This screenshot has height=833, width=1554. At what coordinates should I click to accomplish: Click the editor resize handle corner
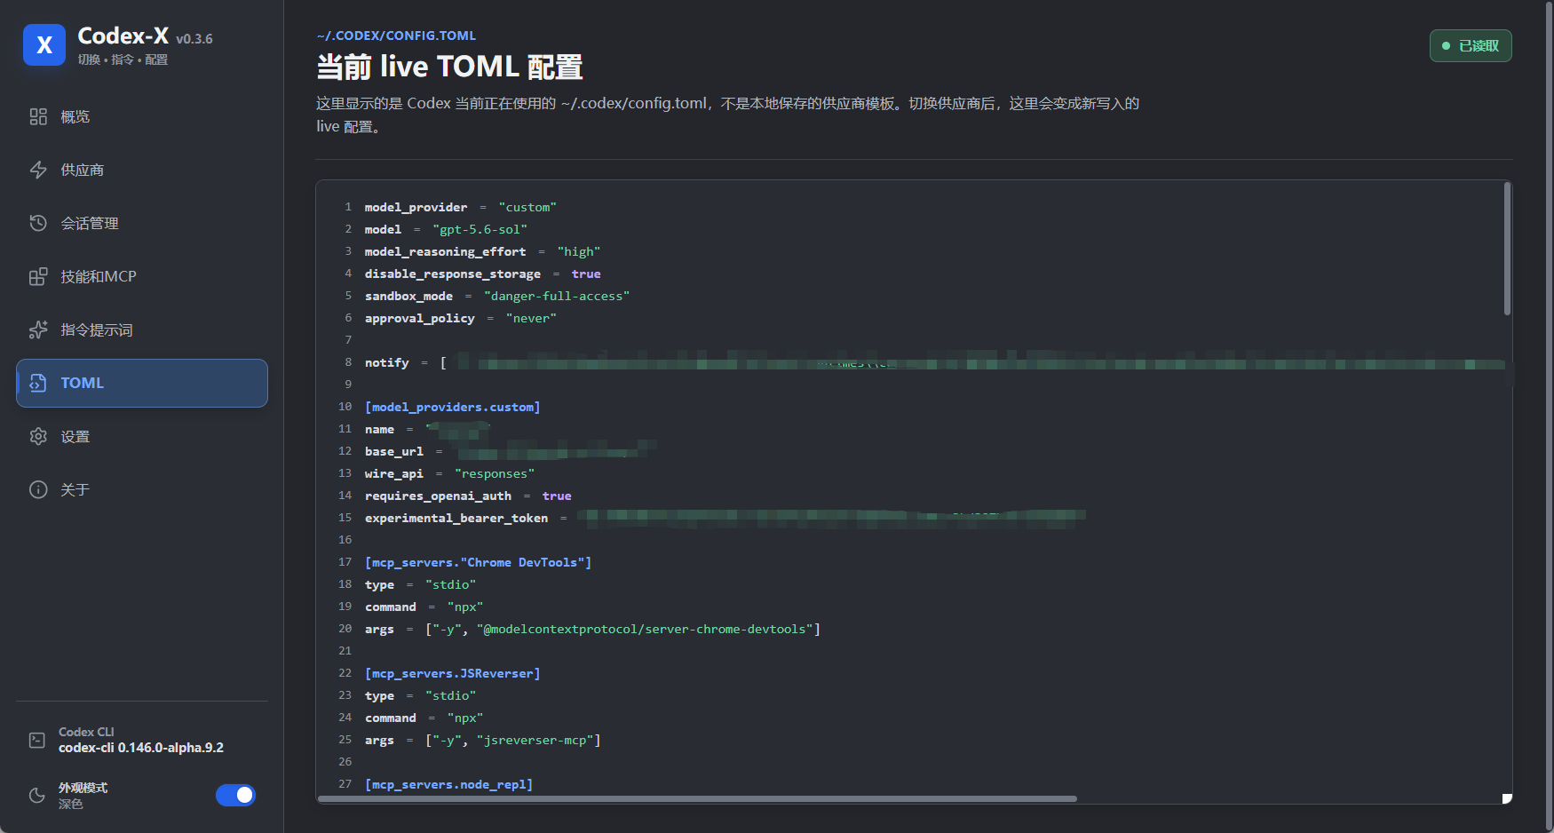pos(1507,798)
